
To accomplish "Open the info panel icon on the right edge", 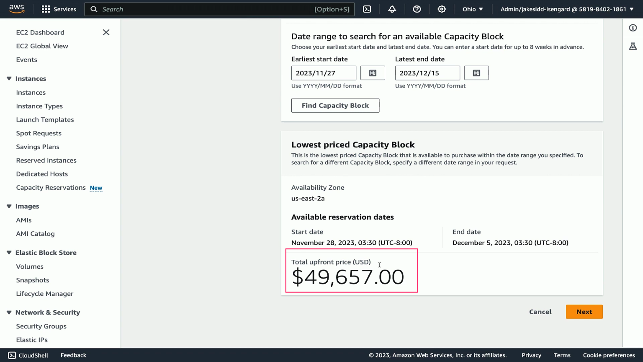I will tap(633, 28).
